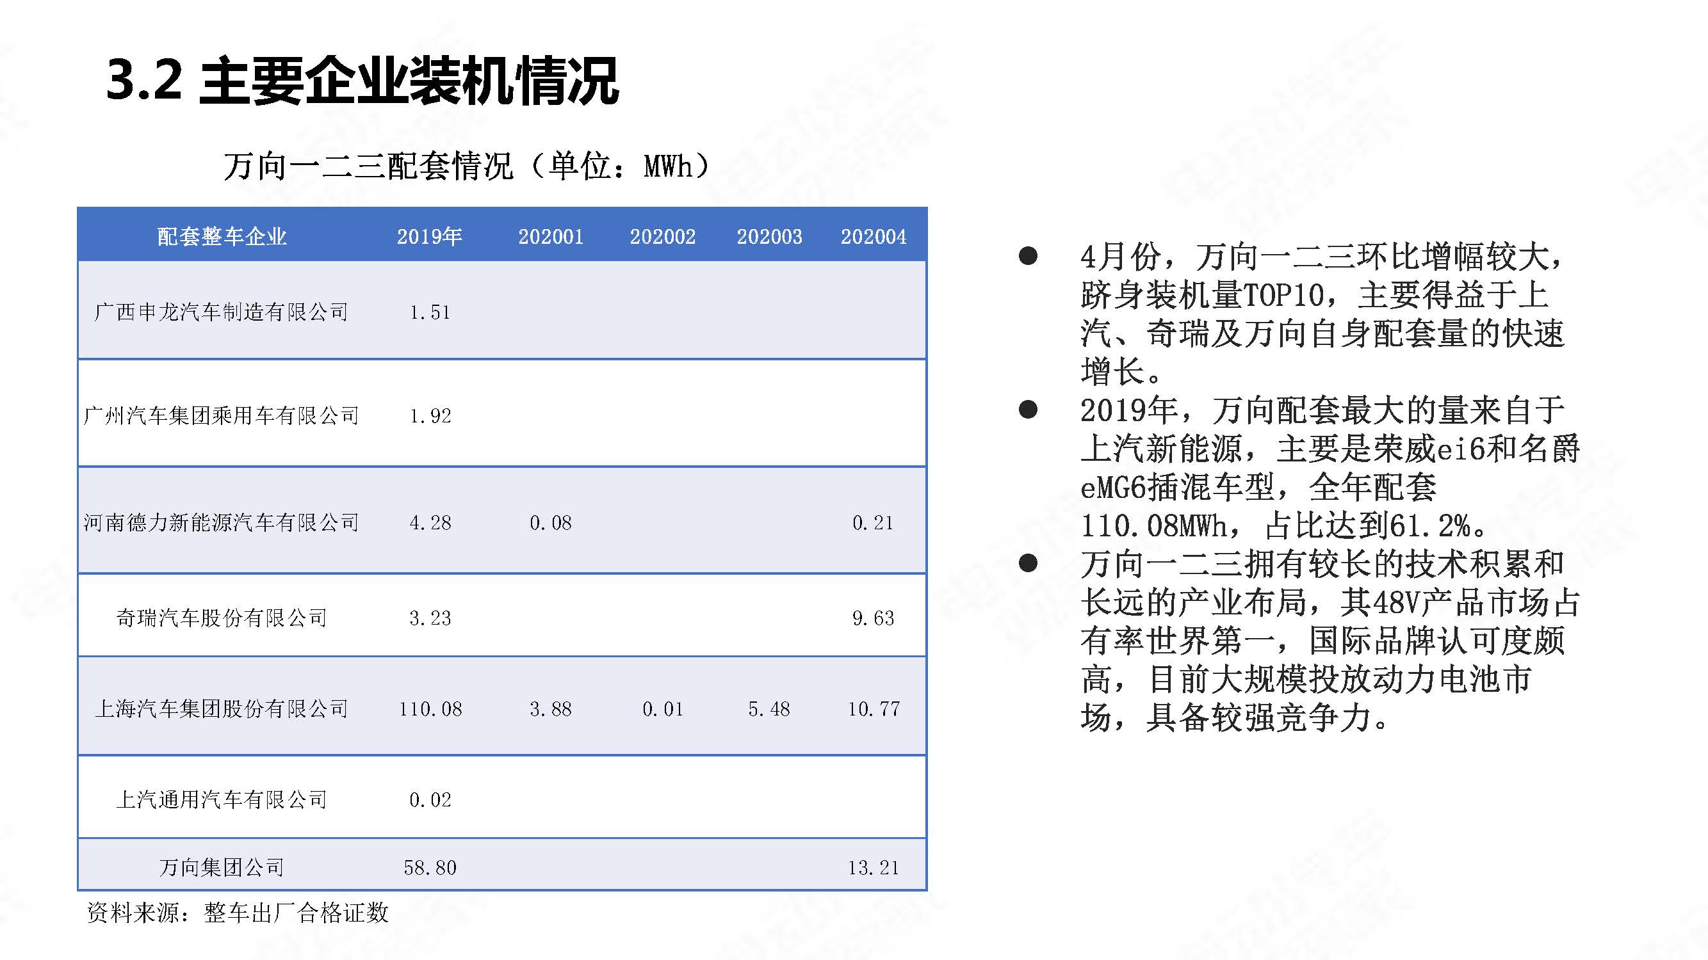Click the line starting 2019年，万向配套最大的量

[x=1322, y=410]
